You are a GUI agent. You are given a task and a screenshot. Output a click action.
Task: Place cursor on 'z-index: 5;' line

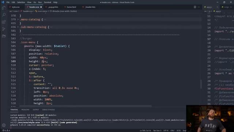[37, 69]
